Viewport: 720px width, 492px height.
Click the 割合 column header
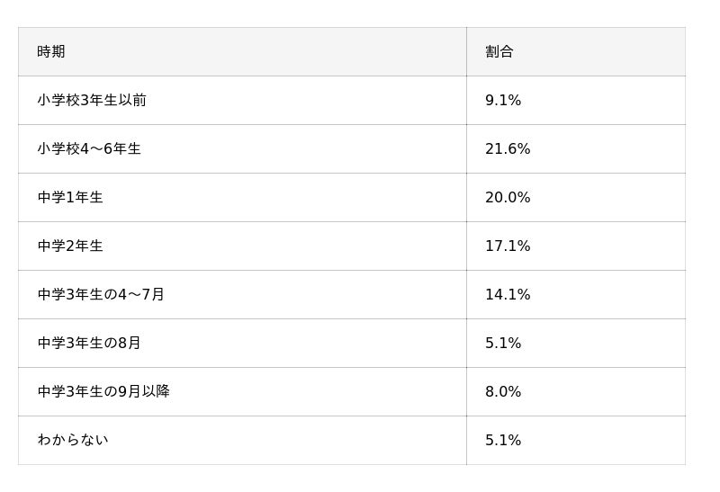499,51
